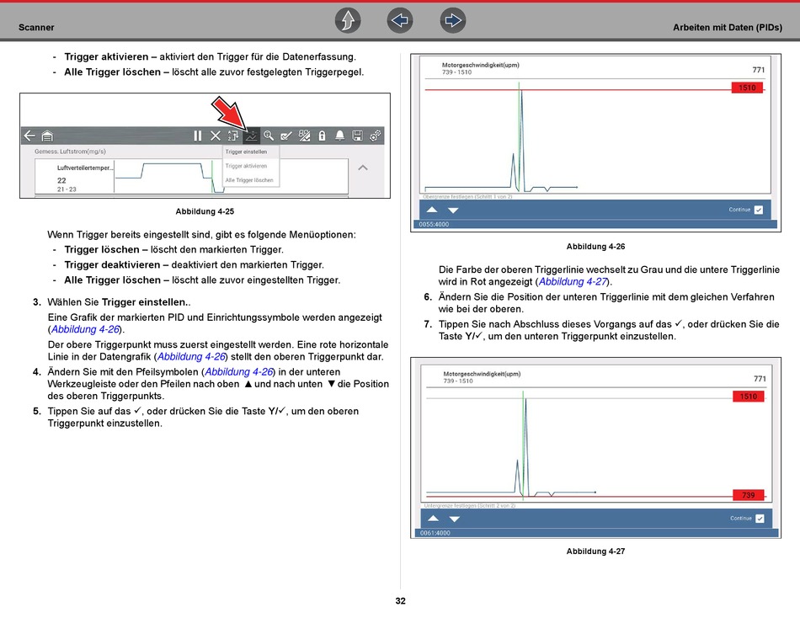Click the floppy disk save icon
Image resolution: width=800 pixels, height=618 pixels.
tap(358, 136)
